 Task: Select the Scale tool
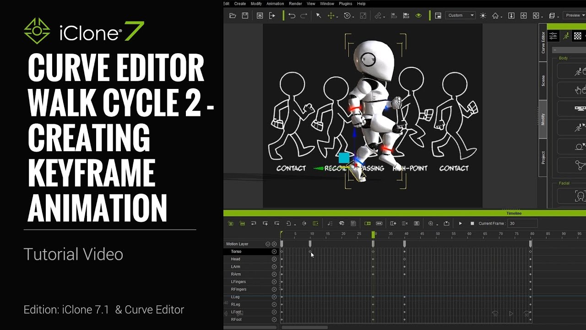pos(363,16)
